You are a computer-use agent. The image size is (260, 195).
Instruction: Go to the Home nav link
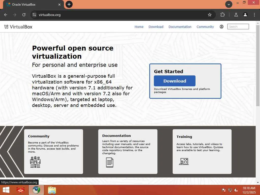tap(139, 27)
